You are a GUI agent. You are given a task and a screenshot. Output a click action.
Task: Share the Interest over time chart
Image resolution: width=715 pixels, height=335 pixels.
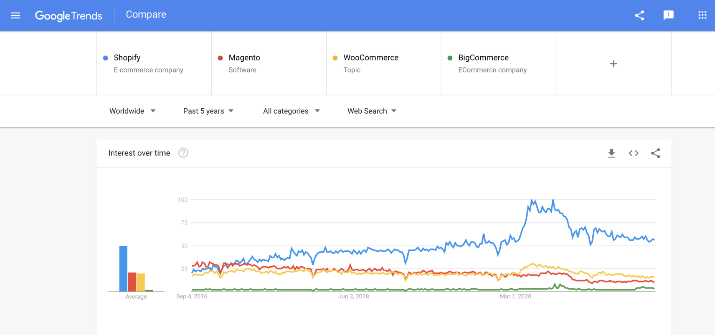tap(655, 153)
